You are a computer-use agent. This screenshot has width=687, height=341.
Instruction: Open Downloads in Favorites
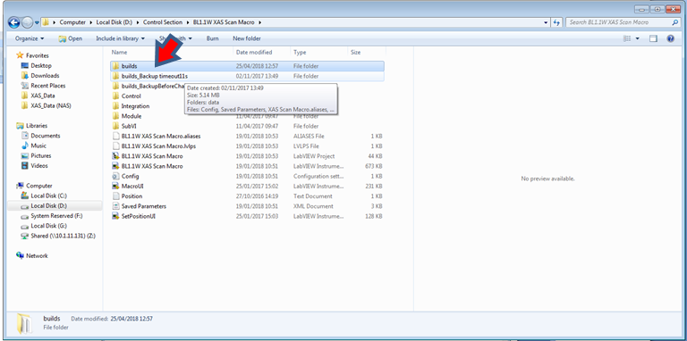coord(45,76)
